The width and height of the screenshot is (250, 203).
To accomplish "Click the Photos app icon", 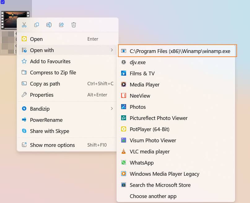I will (x=124, y=107).
